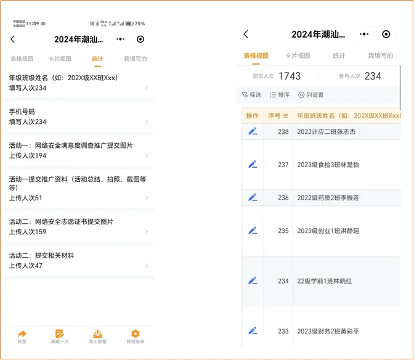
Task: Open 我填写的 tab in table view screen
Action: pyautogui.click(x=380, y=55)
